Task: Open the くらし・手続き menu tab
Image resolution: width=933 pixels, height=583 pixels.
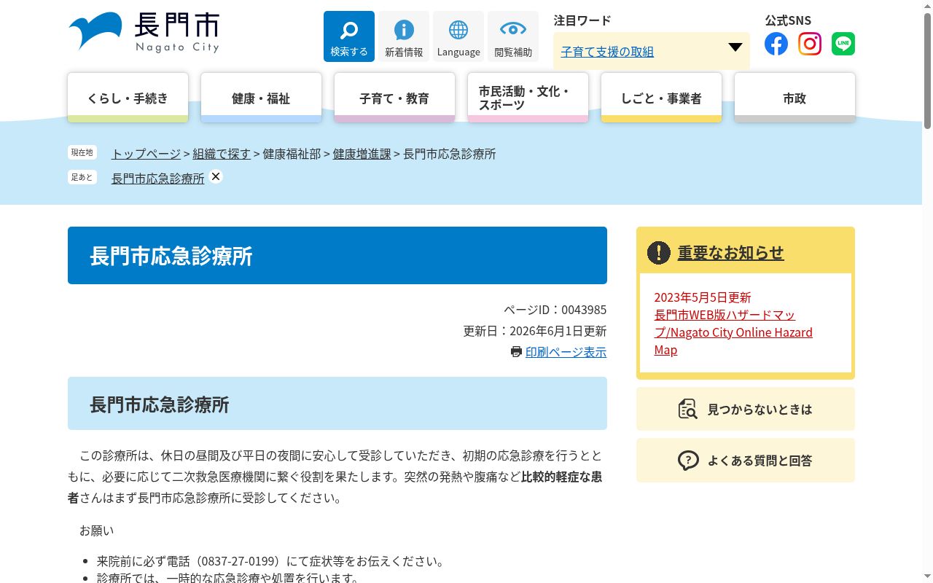Action: click(x=128, y=98)
